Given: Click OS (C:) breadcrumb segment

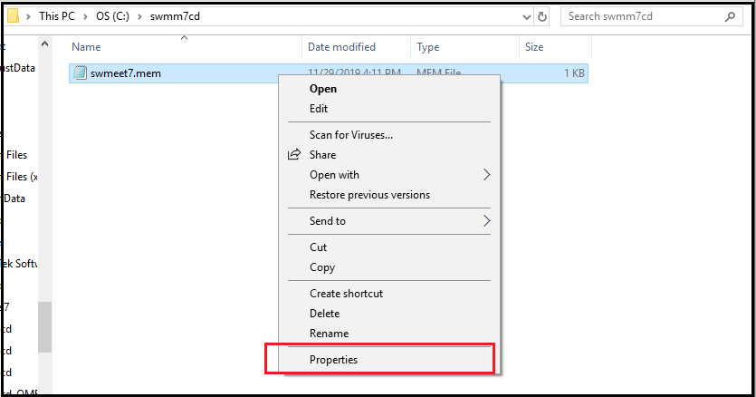Looking at the screenshot, I should coord(112,16).
